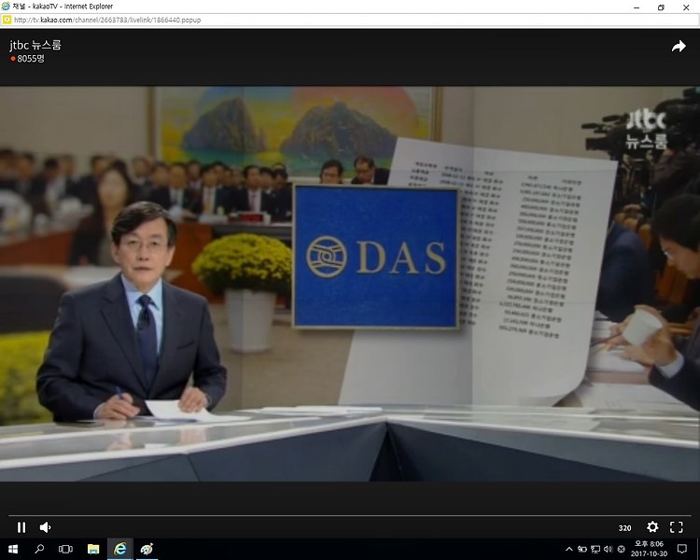The image size is (700, 560).
Task: Open File Explorer from the taskbar
Action: click(92, 550)
